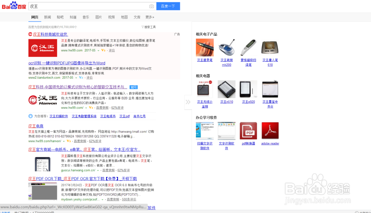Select the 网页 tab
Image resolution: width=371 pixels, height=213 pixels.
pyautogui.click(x=35, y=17)
